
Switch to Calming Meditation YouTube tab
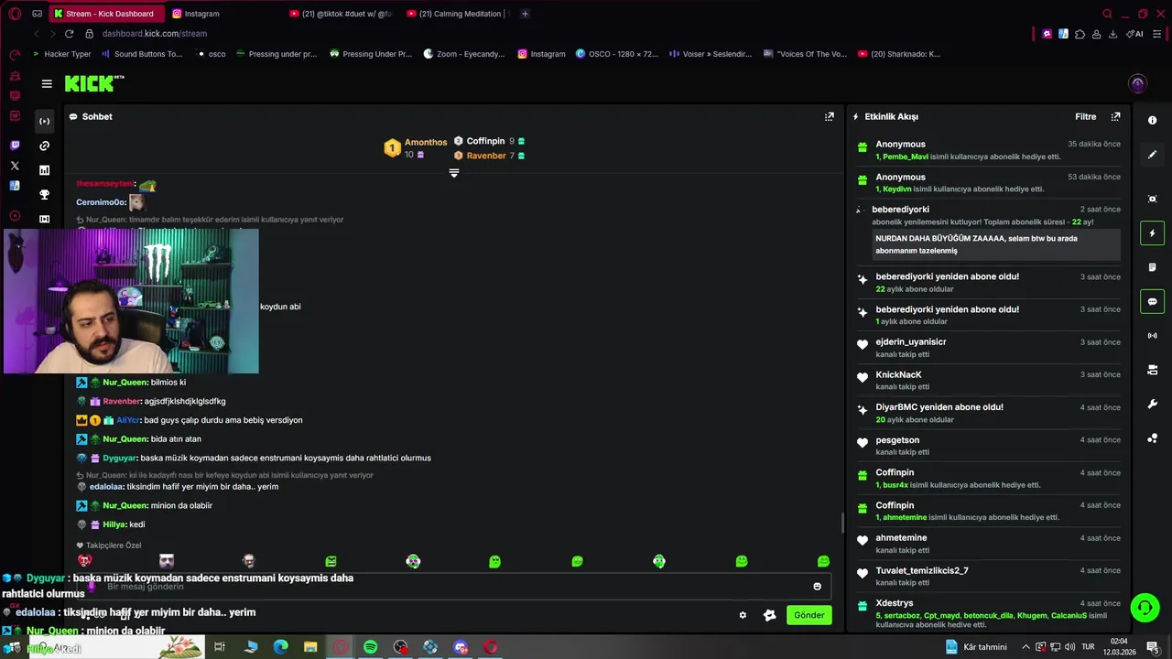click(458, 14)
